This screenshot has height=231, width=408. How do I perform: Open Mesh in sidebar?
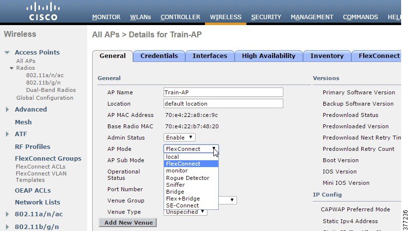click(x=24, y=122)
